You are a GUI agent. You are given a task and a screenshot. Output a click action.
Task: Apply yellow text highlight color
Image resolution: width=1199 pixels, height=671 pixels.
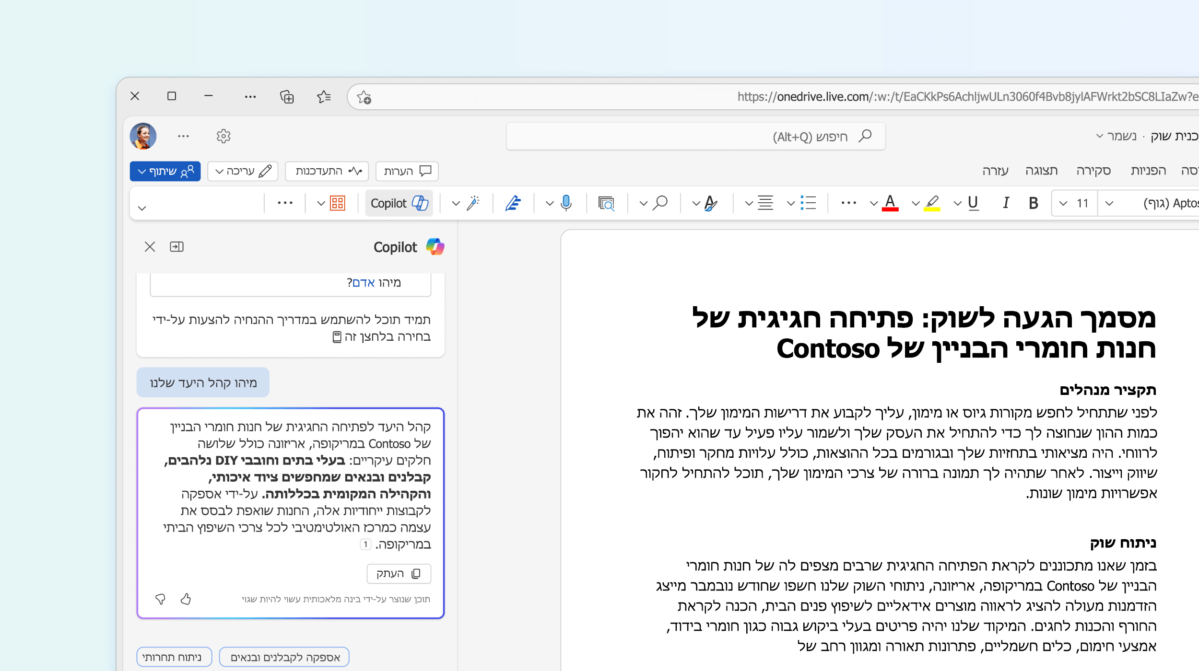point(932,203)
